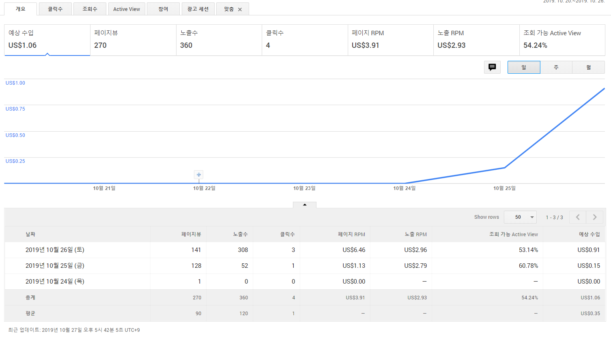This screenshot has height=348, width=611.
Task: Click the US$0.91 estimated earnings cell
Action: click(589, 250)
